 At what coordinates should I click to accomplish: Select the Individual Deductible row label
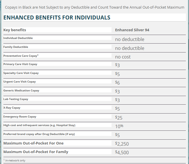point(18,38)
